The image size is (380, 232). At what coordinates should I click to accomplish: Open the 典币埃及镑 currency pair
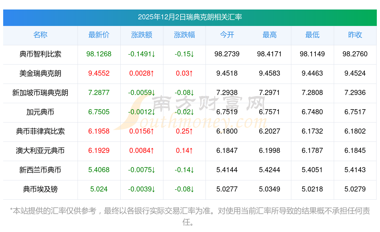tap(40, 189)
